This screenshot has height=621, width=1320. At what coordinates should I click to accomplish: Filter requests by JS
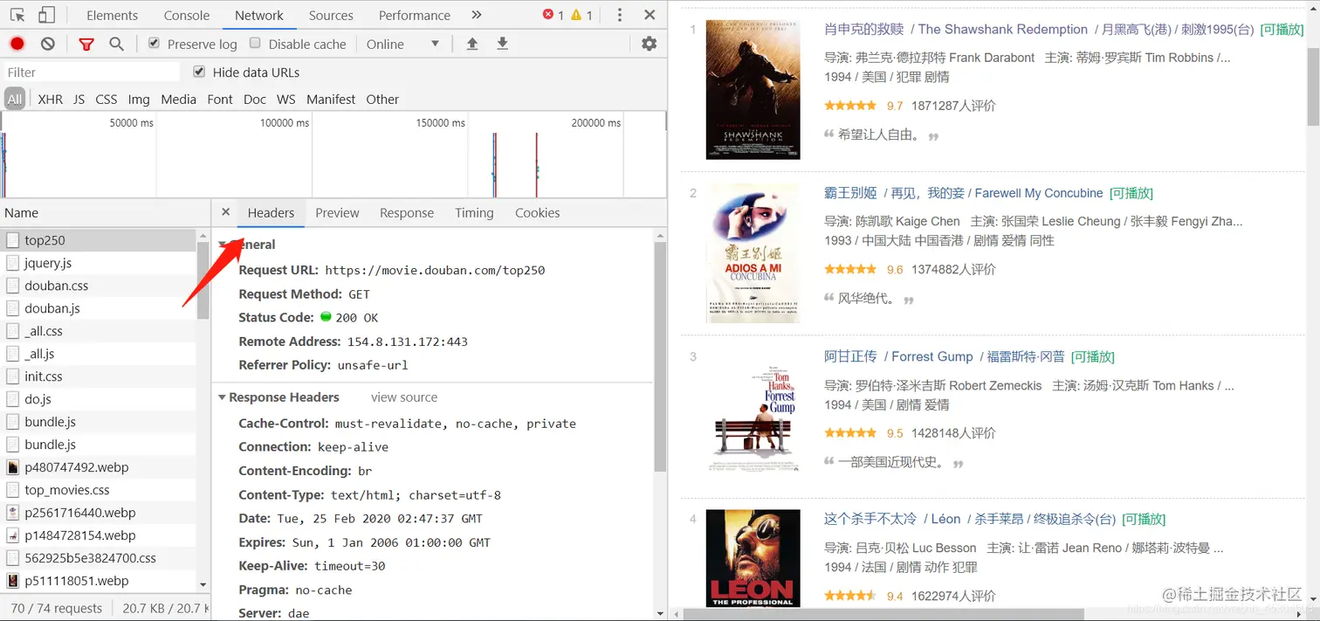(79, 100)
